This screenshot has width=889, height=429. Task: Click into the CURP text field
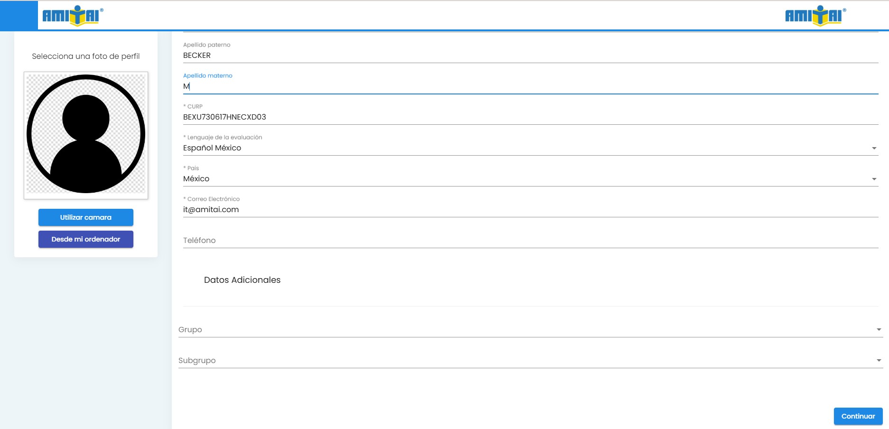(x=522, y=117)
